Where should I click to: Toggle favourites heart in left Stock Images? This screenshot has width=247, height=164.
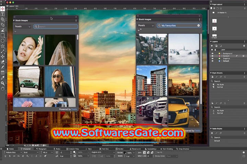15,31
